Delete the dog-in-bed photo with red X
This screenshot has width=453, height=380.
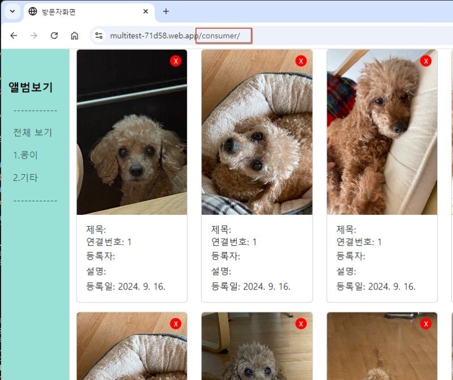point(301,61)
